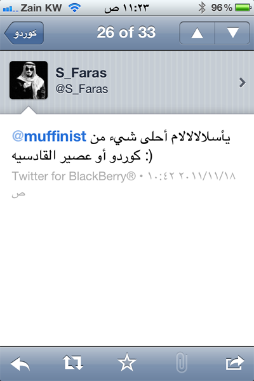Tap the battery indicator icon
Image resolution: width=254 pixels, height=381 pixels.
243,8
